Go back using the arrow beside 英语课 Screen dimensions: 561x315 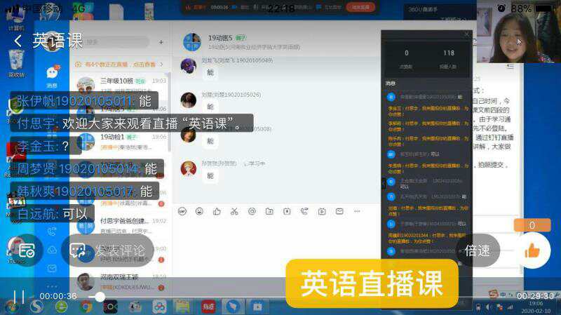[18, 41]
